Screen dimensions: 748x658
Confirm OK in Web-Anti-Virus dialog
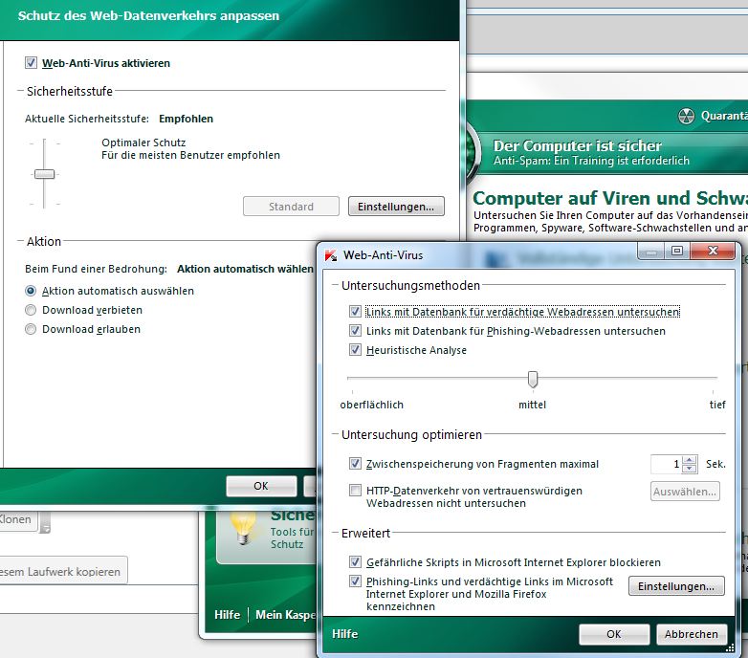[x=614, y=634]
